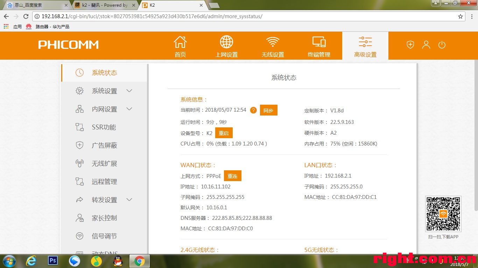Screen dimensions: 478x268
Task: Click the 广告屏蔽 shield icon
Action: pyautogui.click(x=80, y=145)
